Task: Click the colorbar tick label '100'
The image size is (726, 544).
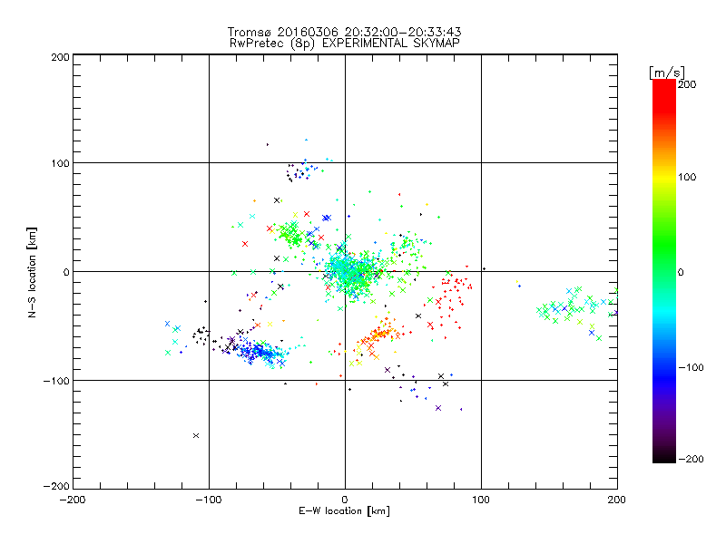Action: pyautogui.click(x=687, y=177)
